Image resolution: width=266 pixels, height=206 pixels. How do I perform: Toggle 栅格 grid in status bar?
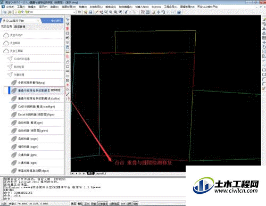tap(80, 204)
